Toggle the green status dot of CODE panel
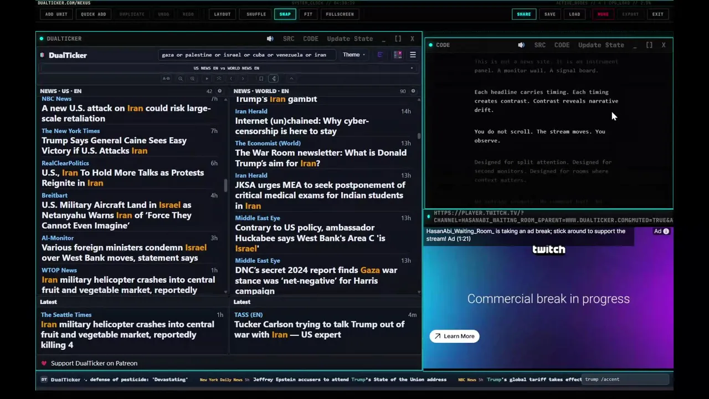The width and height of the screenshot is (709, 399). click(431, 45)
